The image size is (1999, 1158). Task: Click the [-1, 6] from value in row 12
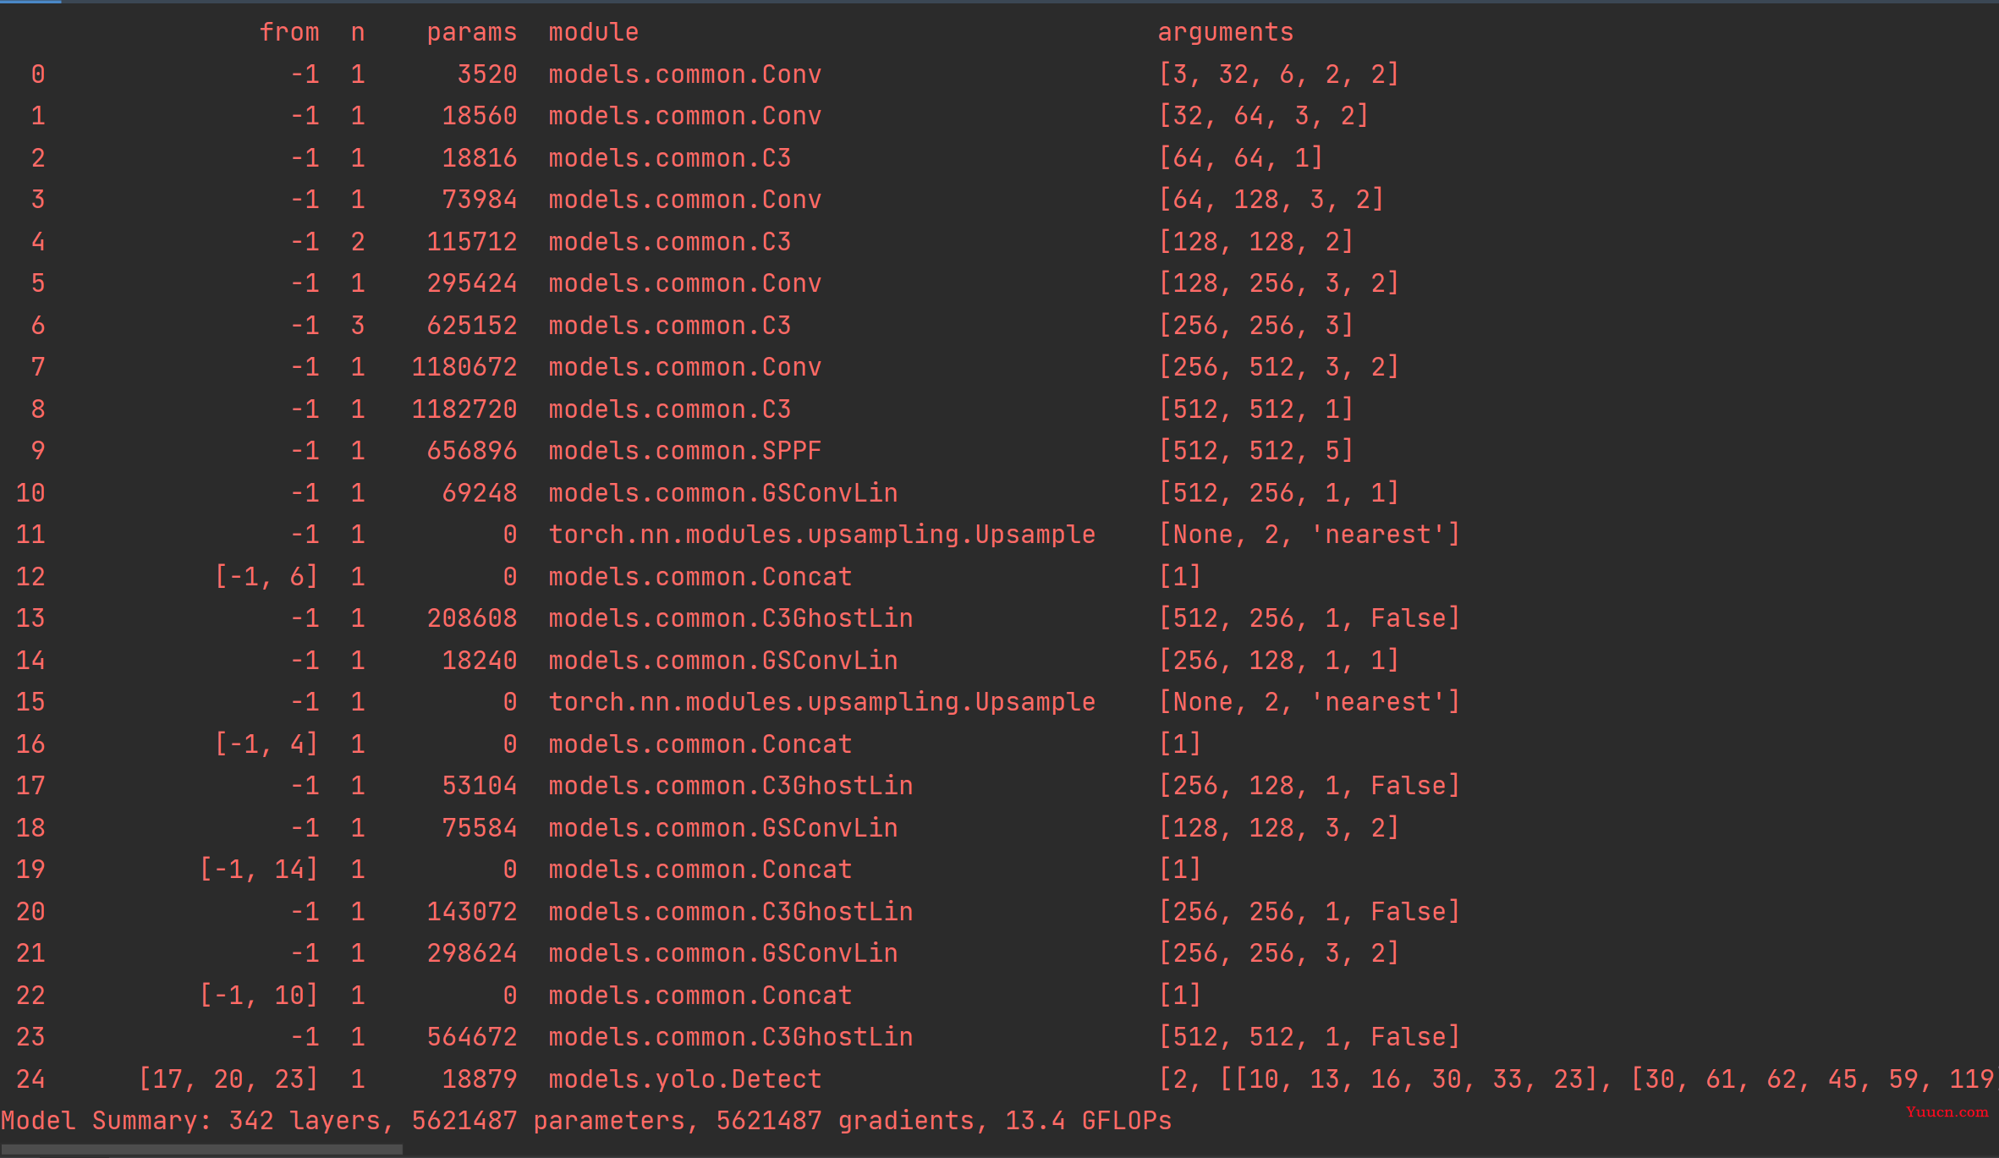(266, 576)
